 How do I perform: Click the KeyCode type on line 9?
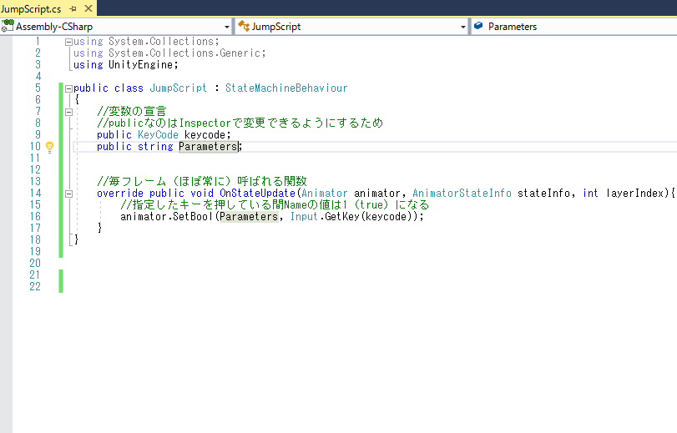click(158, 134)
